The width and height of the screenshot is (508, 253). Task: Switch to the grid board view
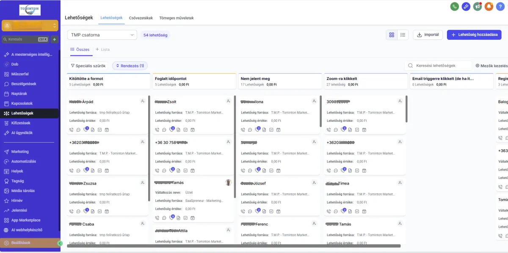[x=392, y=35]
